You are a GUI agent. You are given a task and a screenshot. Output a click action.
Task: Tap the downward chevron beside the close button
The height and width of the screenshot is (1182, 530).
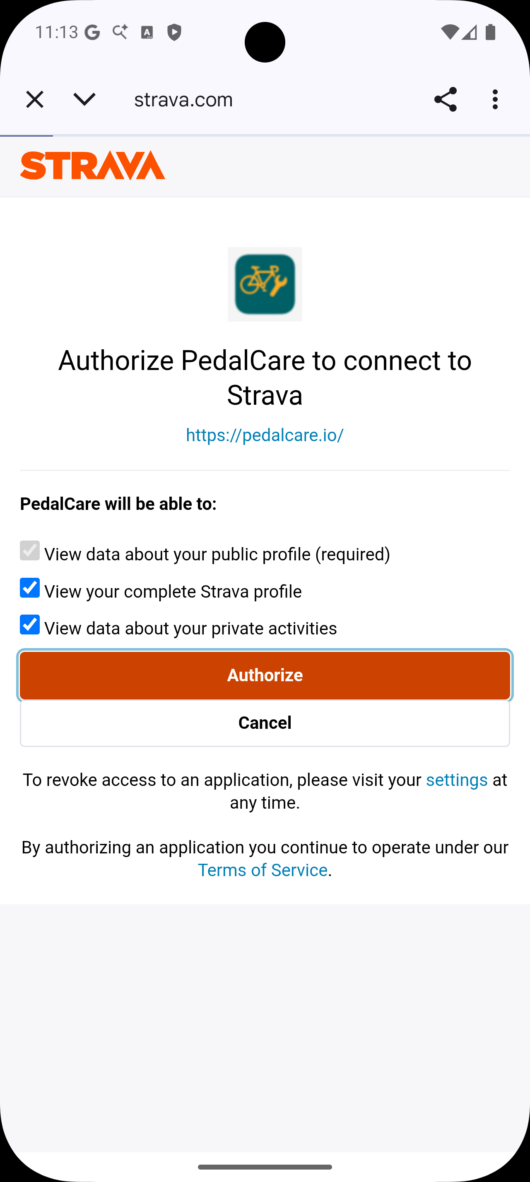tap(84, 99)
